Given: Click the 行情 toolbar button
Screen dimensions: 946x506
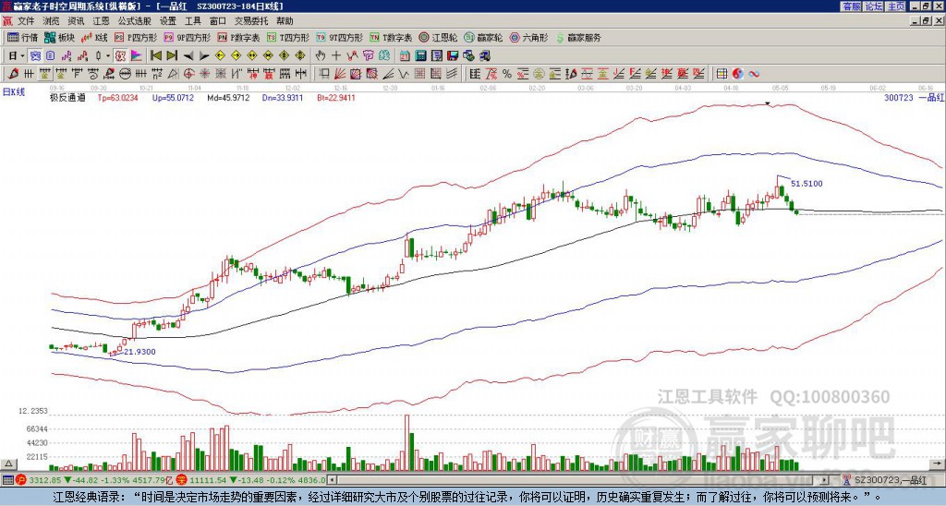Looking at the screenshot, I should [x=23, y=37].
